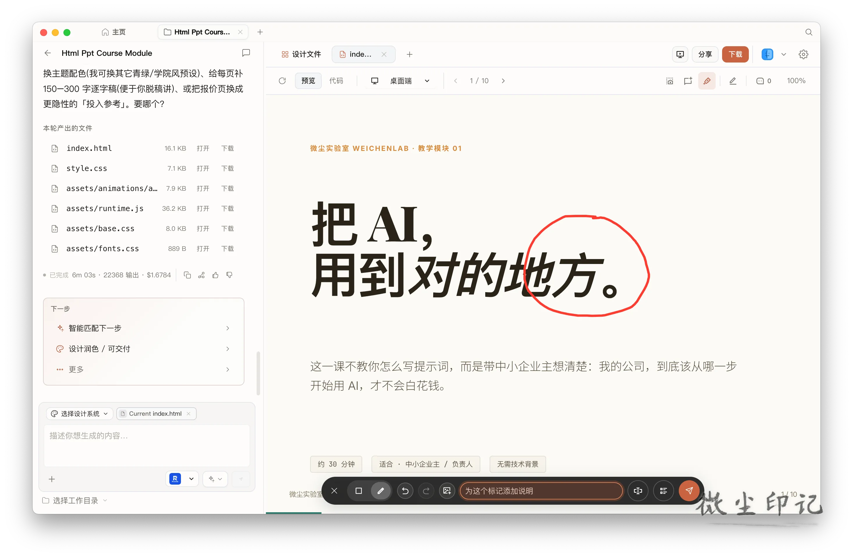Viewport: 853px width, 557px height.
Task: Open the settings gear icon
Action: (803, 54)
